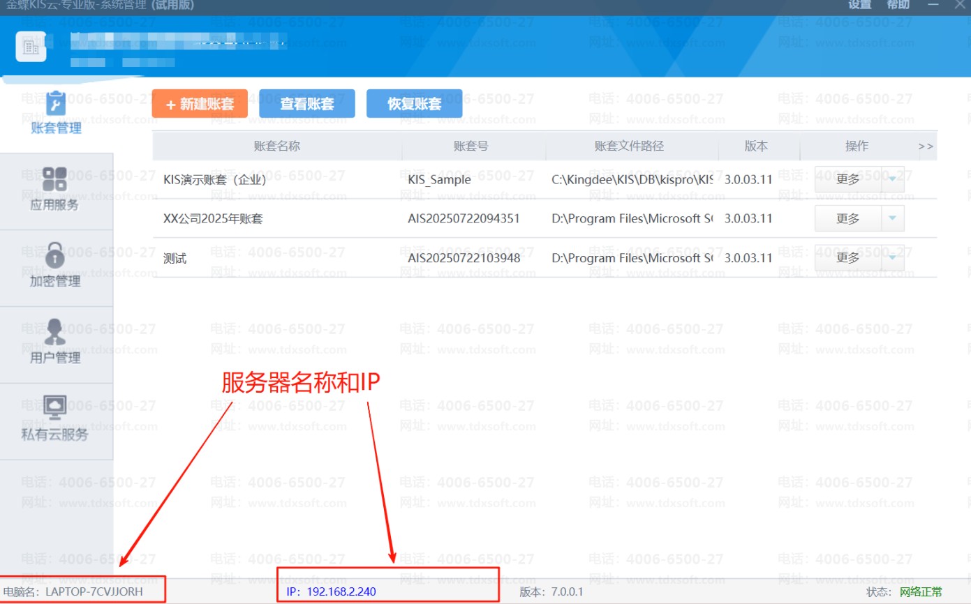Image resolution: width=971 pixels, height=604 pixels.
Task: Expand more columns with the >> arrow
Action: [x=926, y=146]
